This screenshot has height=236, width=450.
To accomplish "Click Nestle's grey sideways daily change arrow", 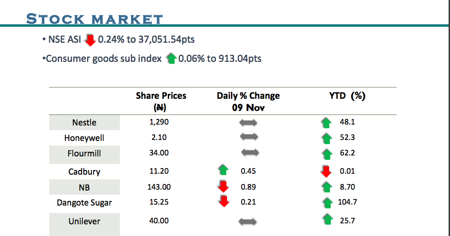I will pyautogui.click(x=248, y=123).
